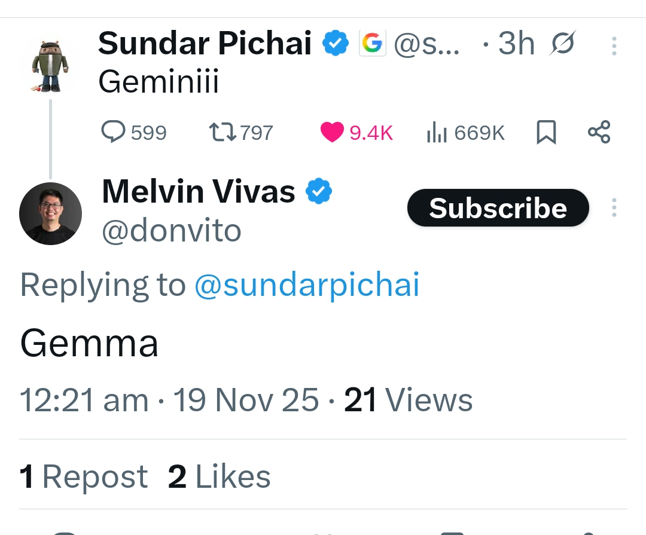Click Sundar Pichai's blue verified badge
This screenshot has height=535, width=646.
tap(336, 43)
